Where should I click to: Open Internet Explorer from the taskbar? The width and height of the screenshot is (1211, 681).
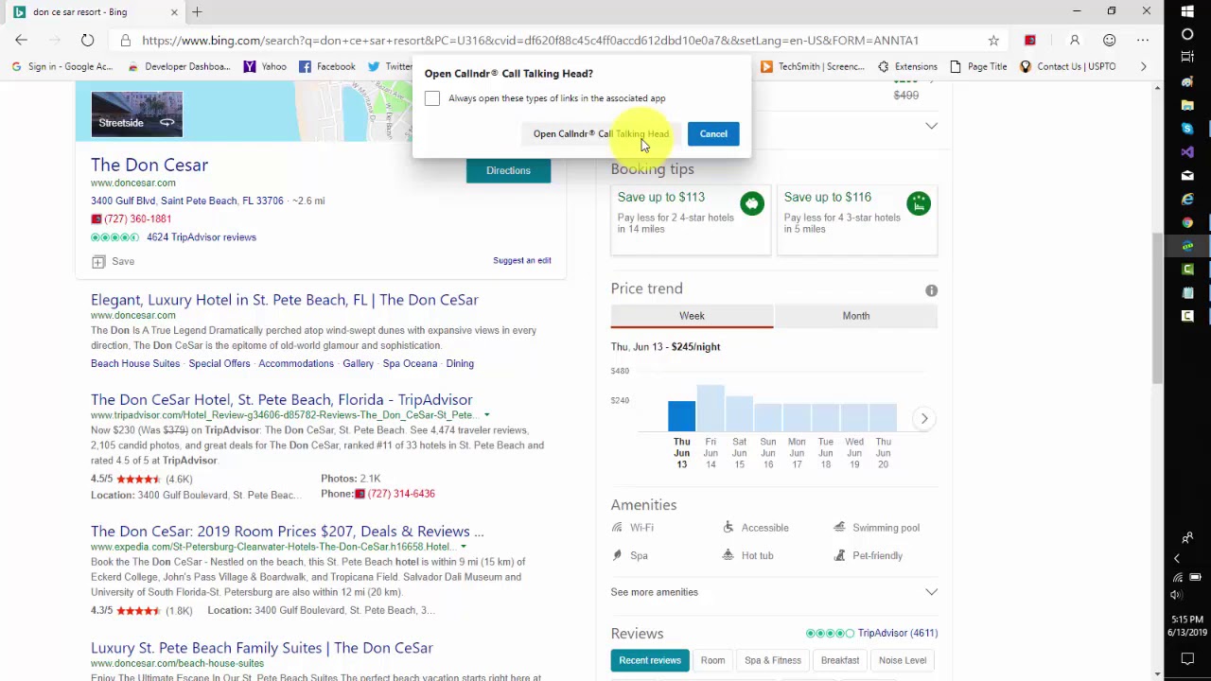point(1187,199)
